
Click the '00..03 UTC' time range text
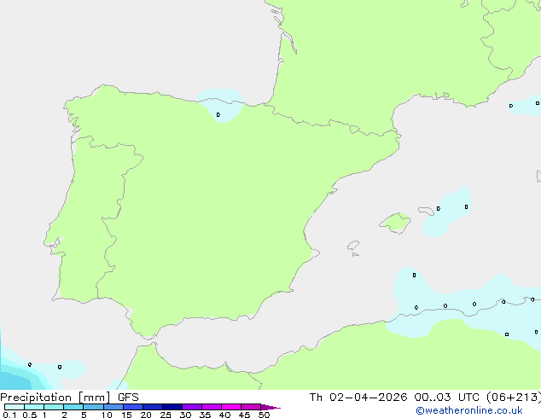point(446,398)
